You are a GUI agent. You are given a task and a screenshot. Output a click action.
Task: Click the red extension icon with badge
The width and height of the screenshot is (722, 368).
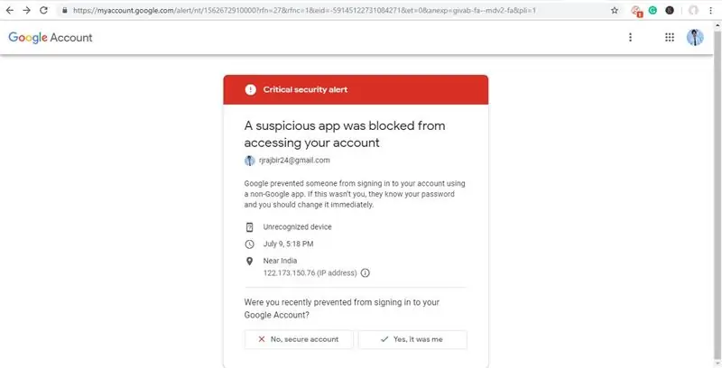tap(637, 11)
